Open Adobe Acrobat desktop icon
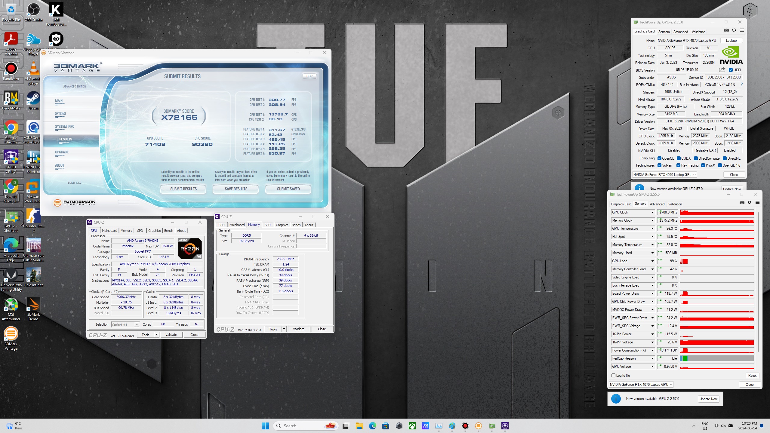The height and width of the screenshot is (433, 770). [x=11, y=44]
